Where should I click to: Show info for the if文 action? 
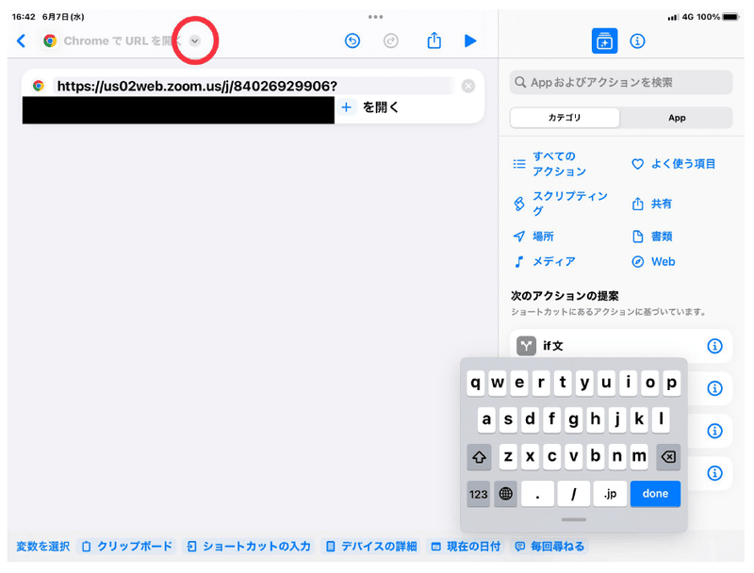coord(714,346)
